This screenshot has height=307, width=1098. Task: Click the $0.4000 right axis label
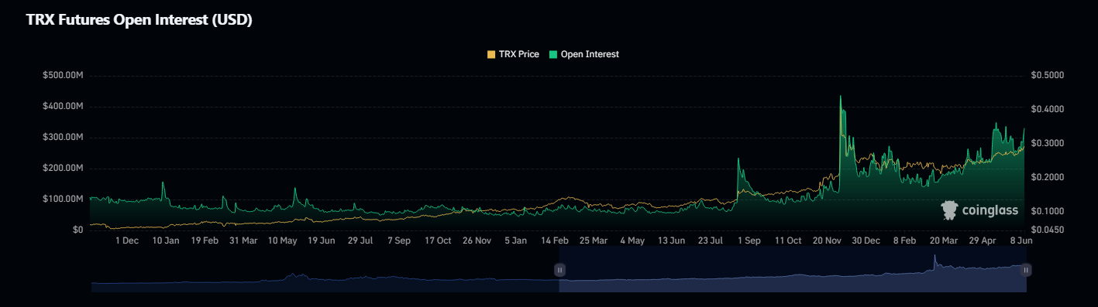click(1048, 109)
